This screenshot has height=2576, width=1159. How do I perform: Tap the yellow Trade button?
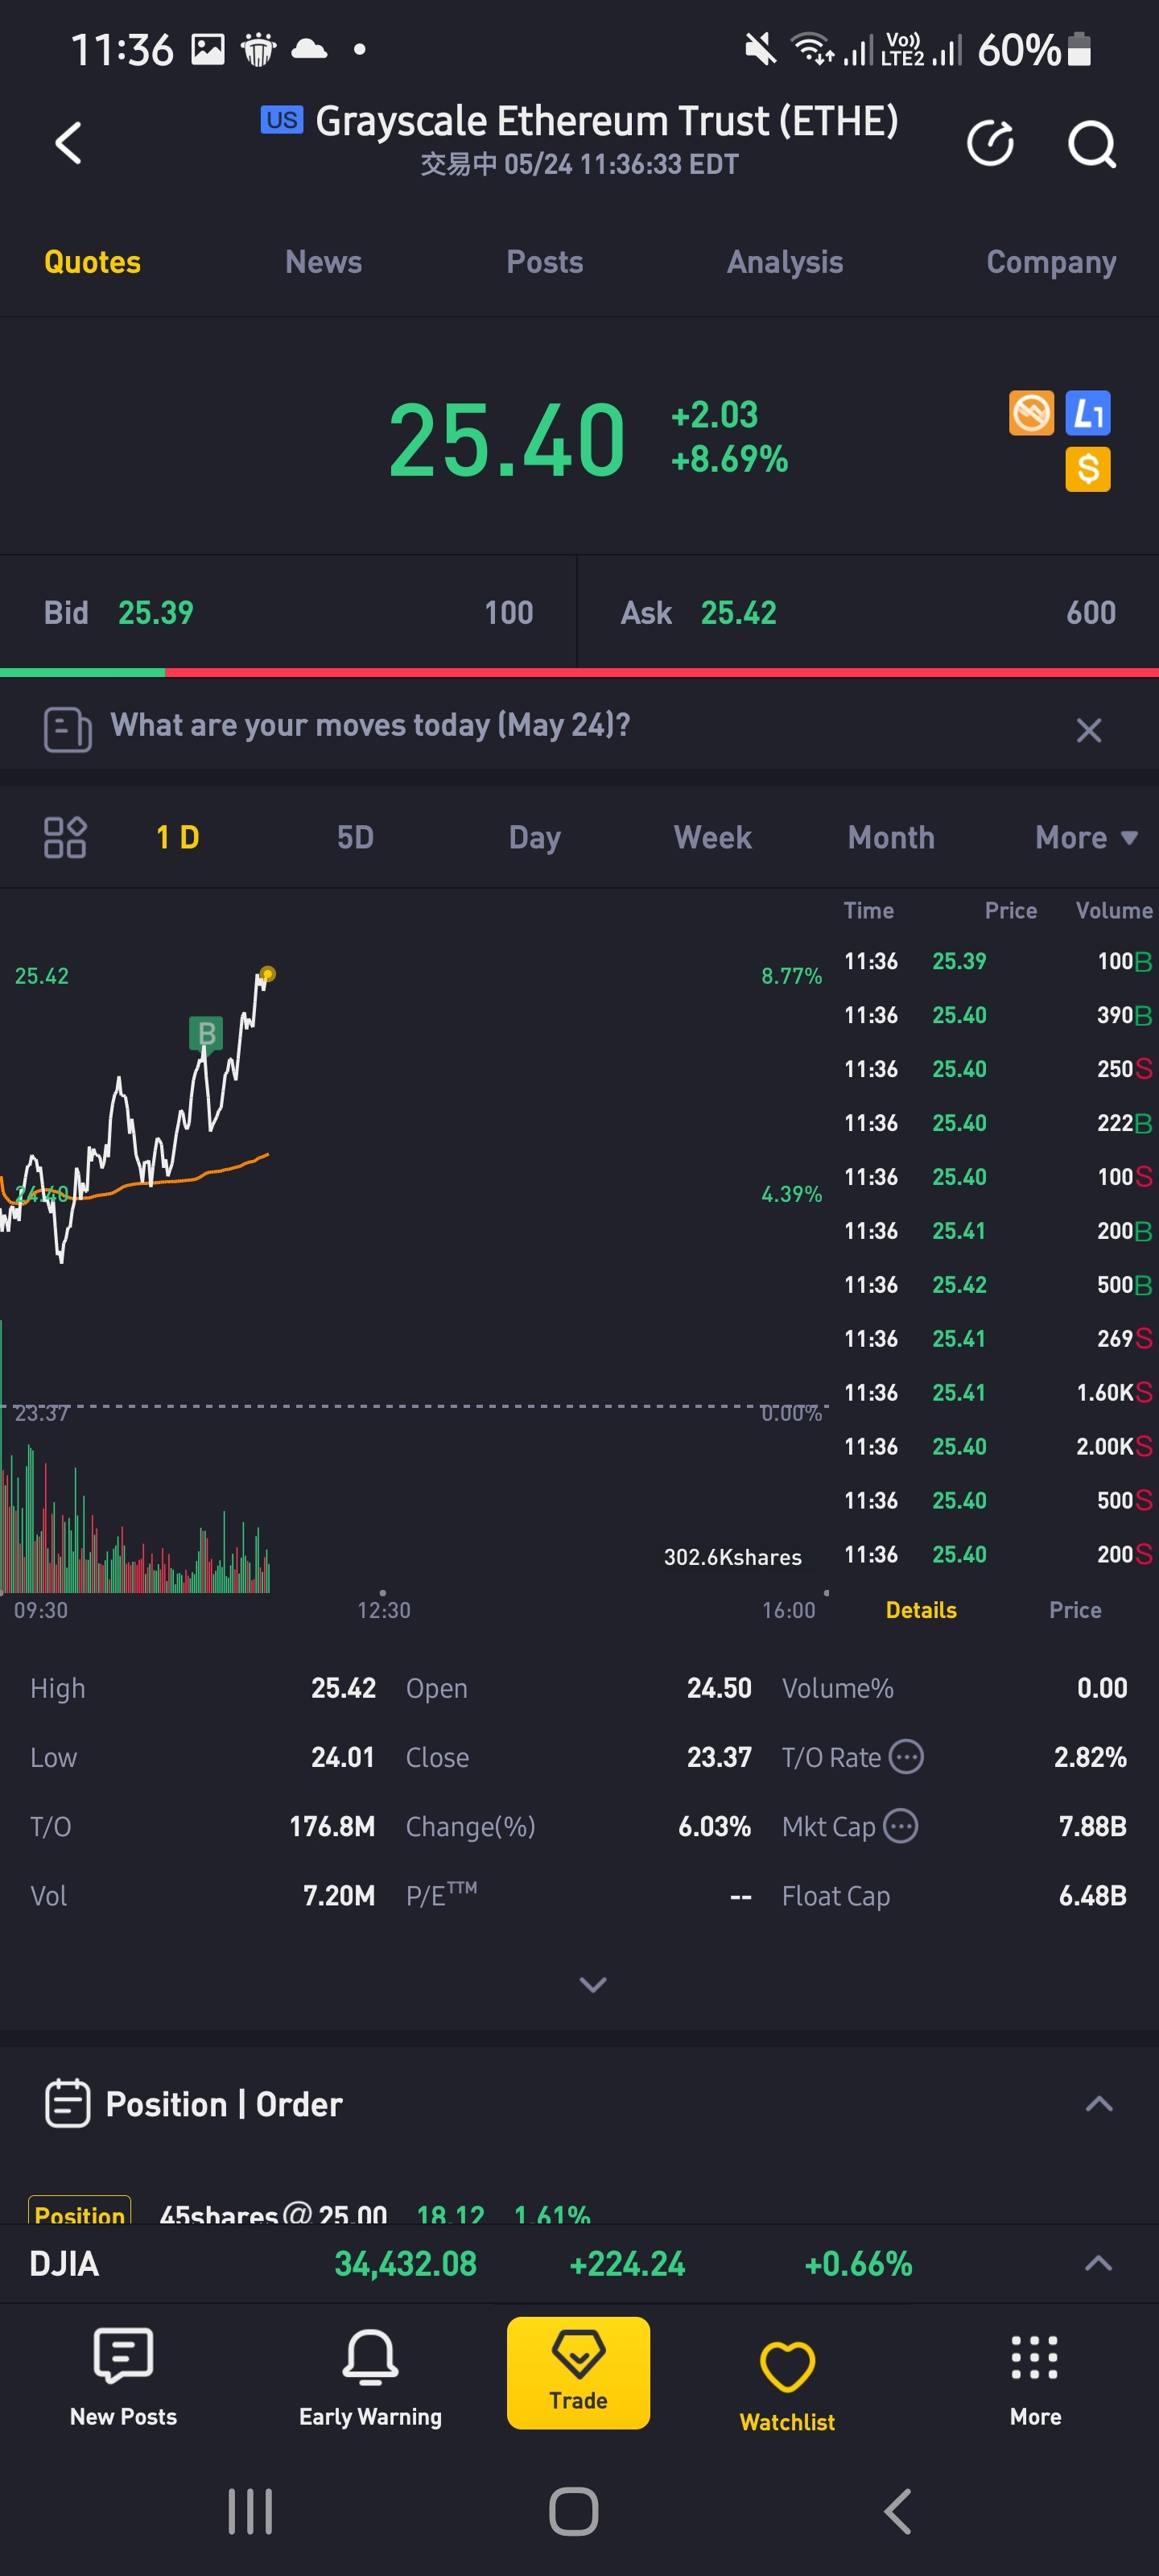click(578, 2373)
